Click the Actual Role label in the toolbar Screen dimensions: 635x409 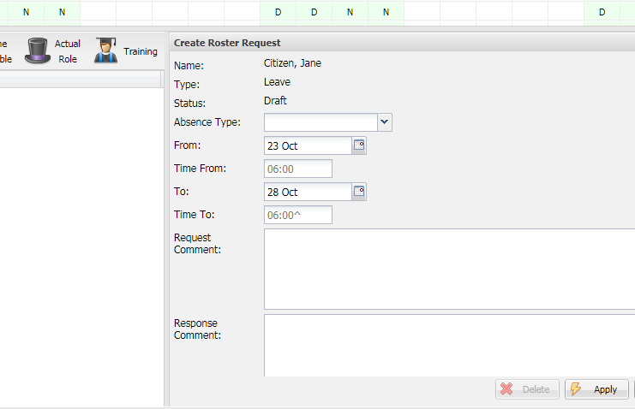[68, 51]
